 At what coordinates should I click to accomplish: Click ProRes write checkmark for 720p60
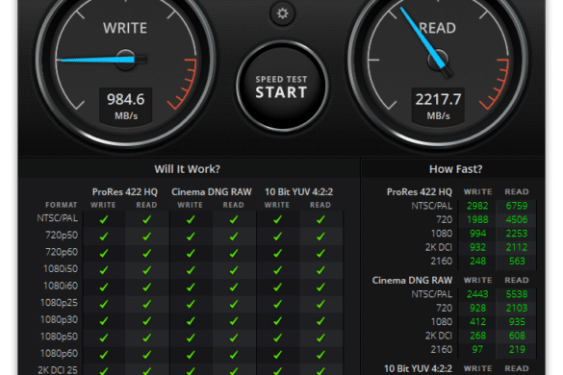[104, 253]
